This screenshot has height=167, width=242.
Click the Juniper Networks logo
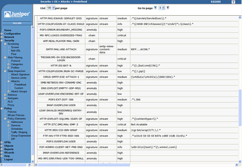pyautogui.click(x=17, y=14)
